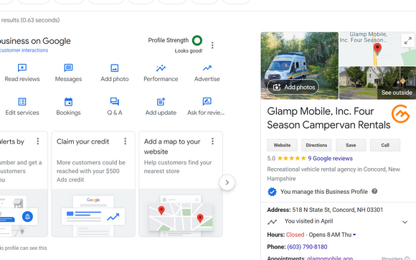
Task: Expand hours with the arrow after Thu
Action: click(x=354, y=235)
